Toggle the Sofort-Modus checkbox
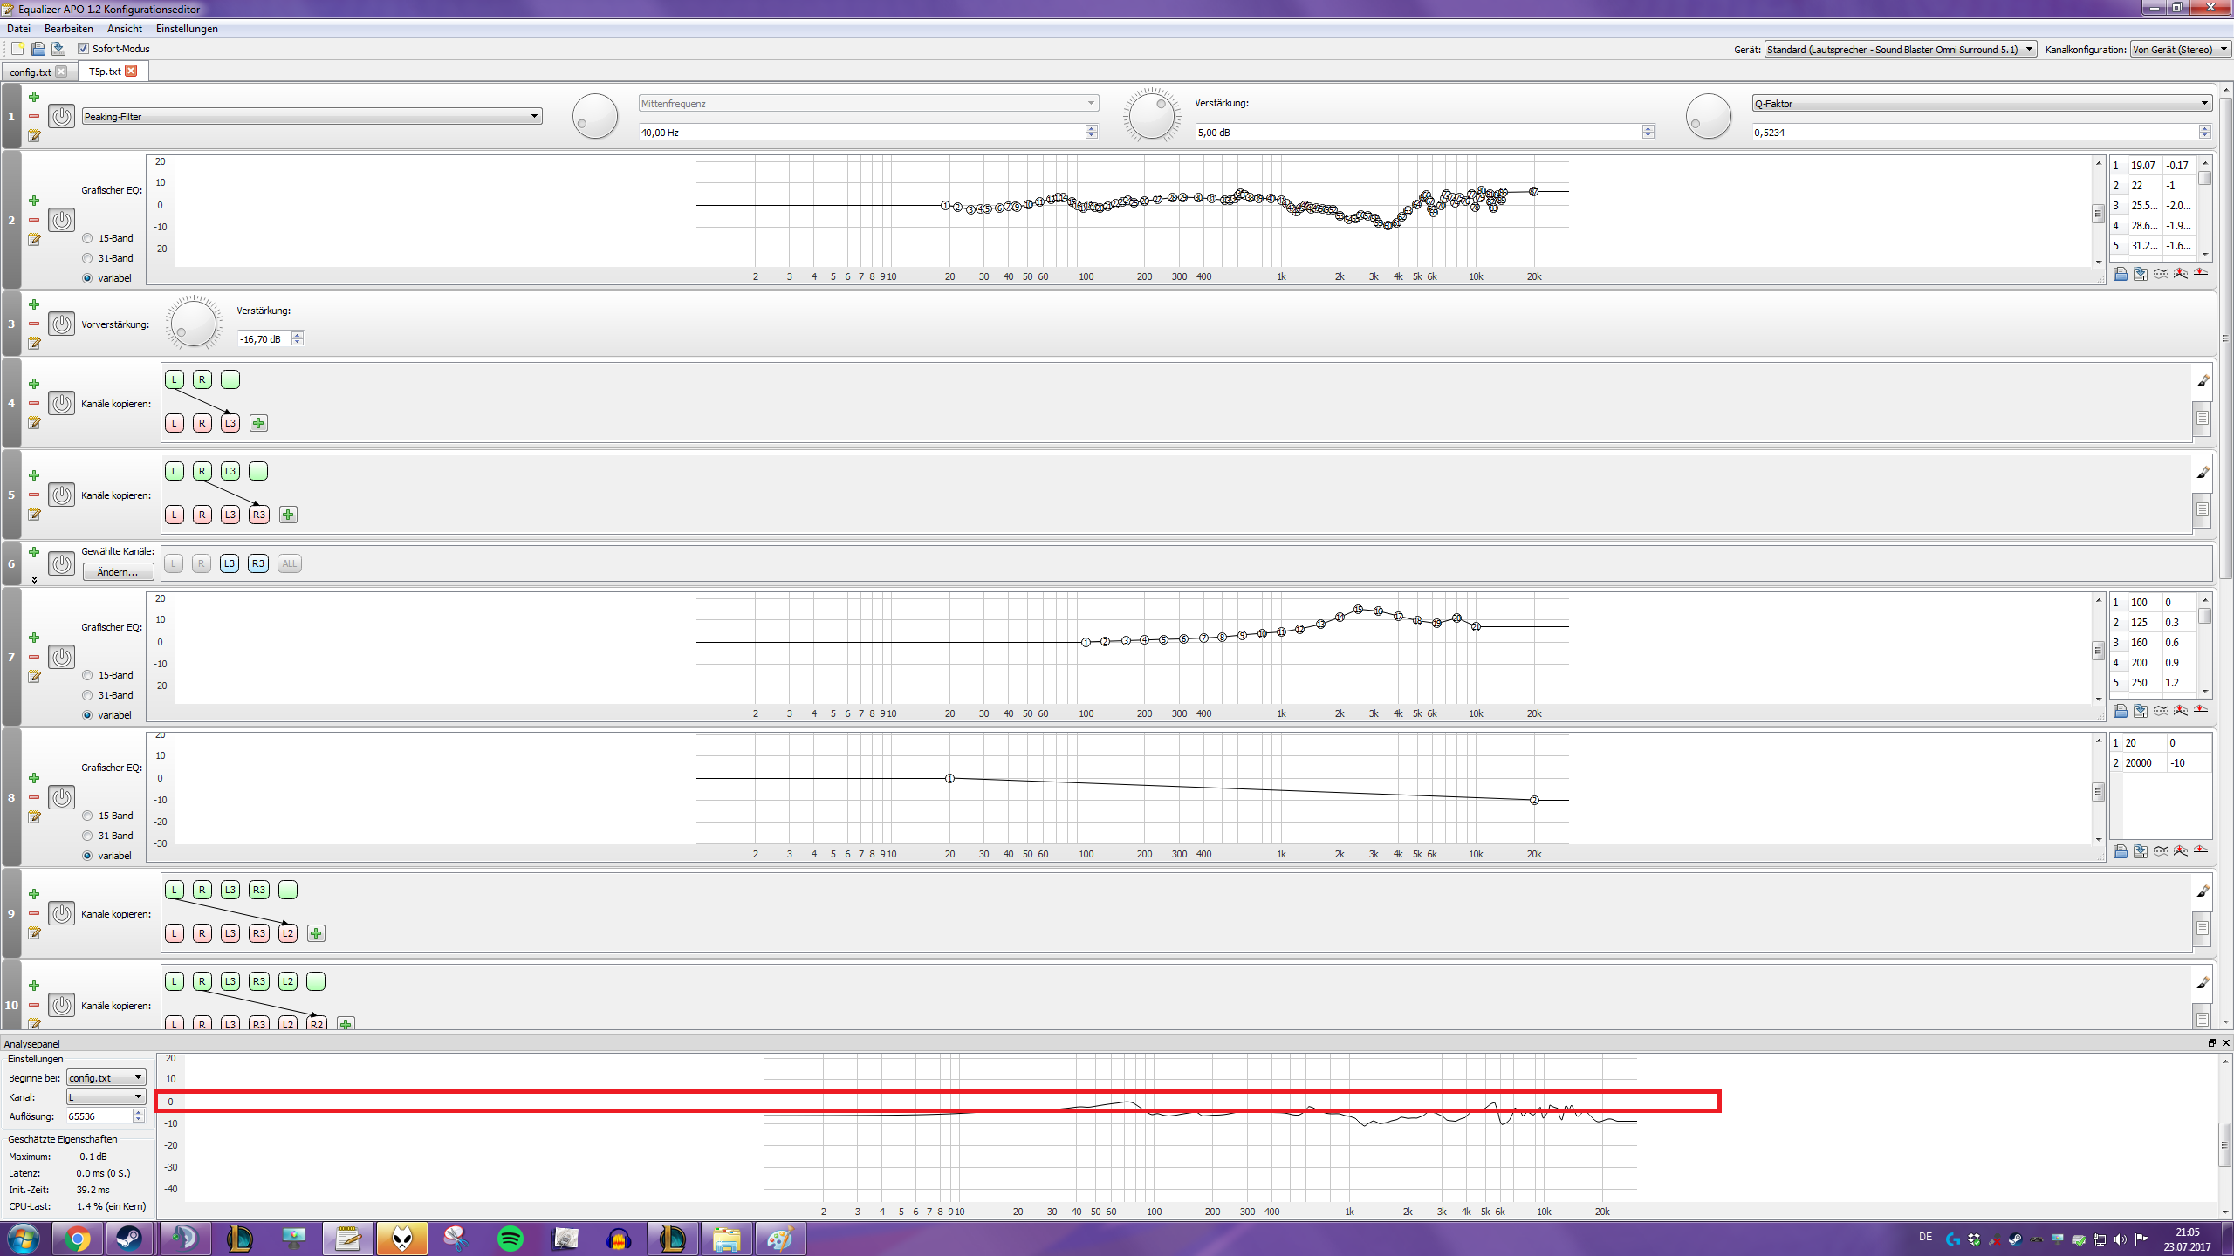 (84, 49)
